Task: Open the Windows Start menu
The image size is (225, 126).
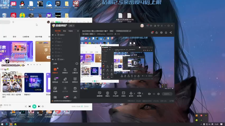Action: tap(2, 124)
